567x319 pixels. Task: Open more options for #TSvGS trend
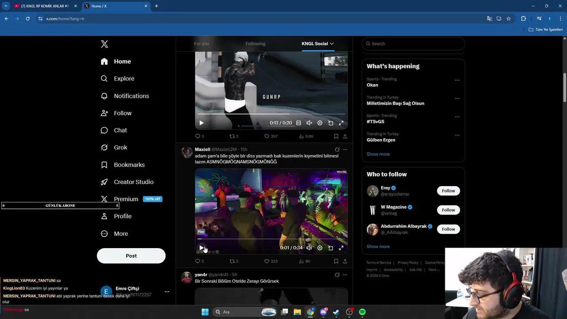[457, 117]
